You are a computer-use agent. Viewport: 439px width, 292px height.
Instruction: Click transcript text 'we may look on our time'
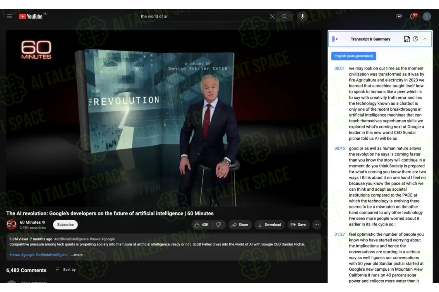click(x=371, y=68)
